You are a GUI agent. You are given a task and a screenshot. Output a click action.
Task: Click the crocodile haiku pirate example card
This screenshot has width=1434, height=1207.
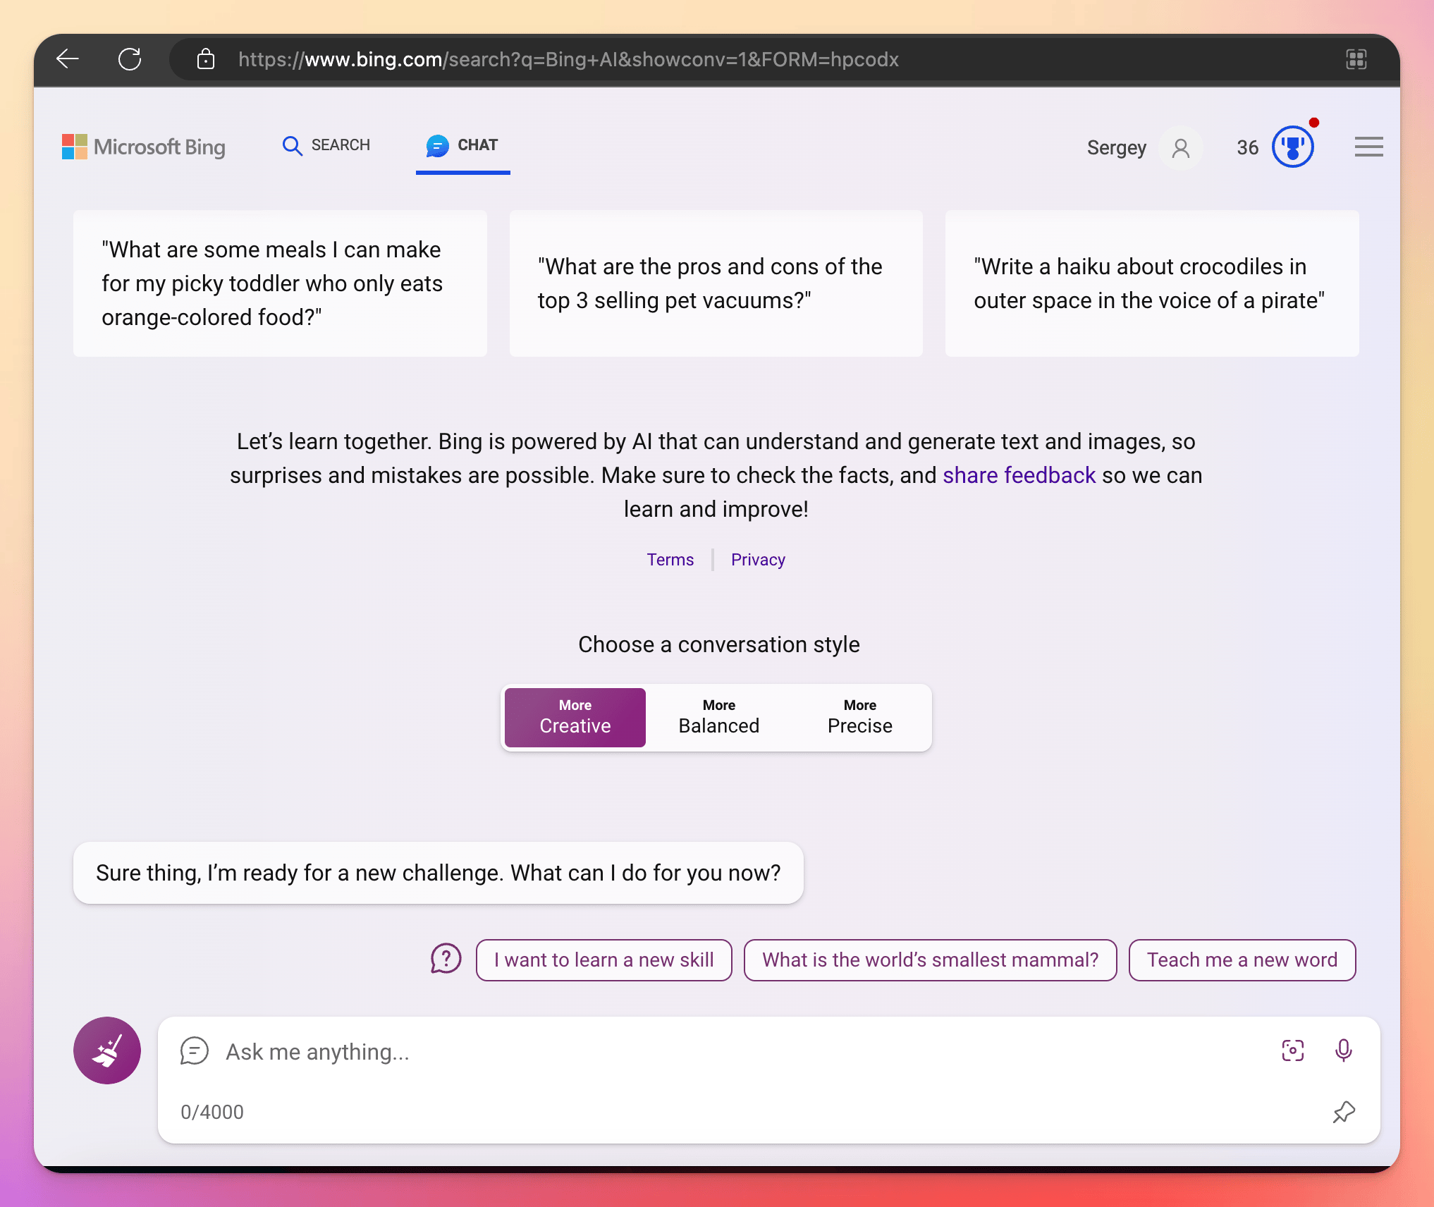click(1152, 283)
